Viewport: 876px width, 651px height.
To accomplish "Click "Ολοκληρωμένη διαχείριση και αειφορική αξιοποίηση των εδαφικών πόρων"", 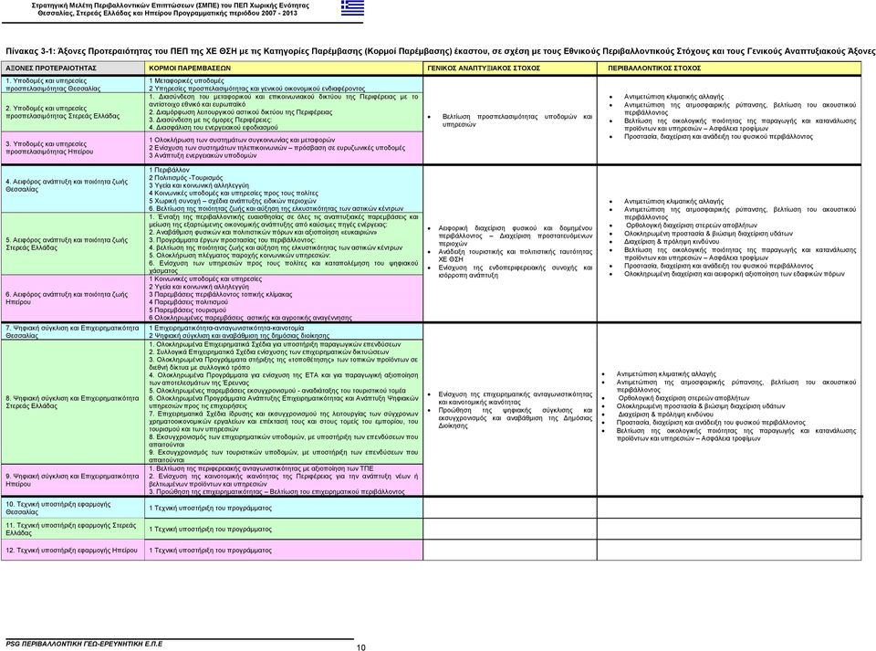I will click(734, 274).
